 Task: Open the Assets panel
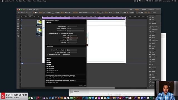click(x=152, y=77)
